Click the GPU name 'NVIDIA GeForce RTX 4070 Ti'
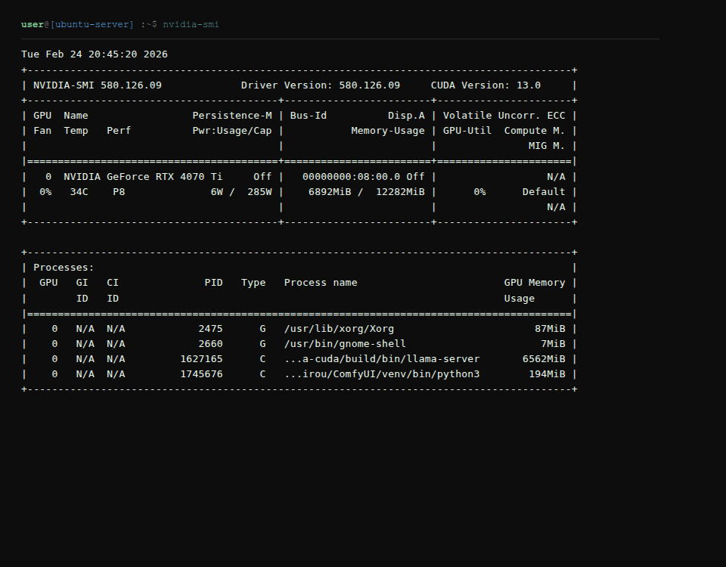The image size is (726, 567). [x=143, y=177]
